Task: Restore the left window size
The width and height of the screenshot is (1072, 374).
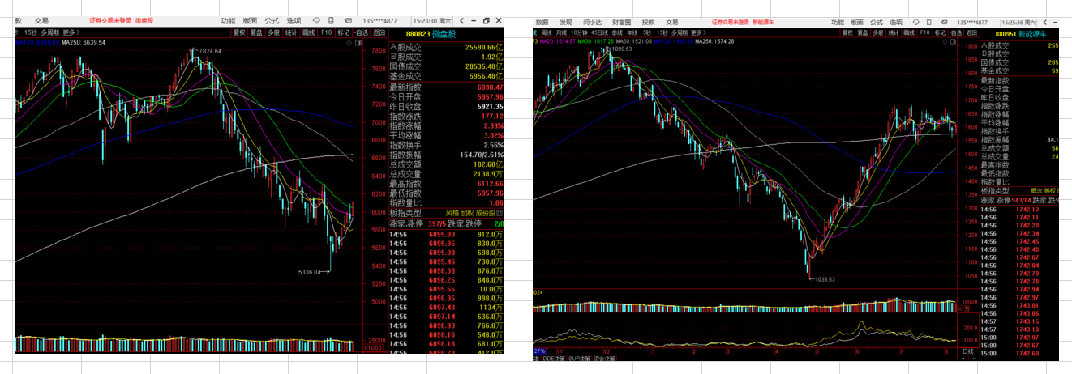Action: click(x=487, y=21)
